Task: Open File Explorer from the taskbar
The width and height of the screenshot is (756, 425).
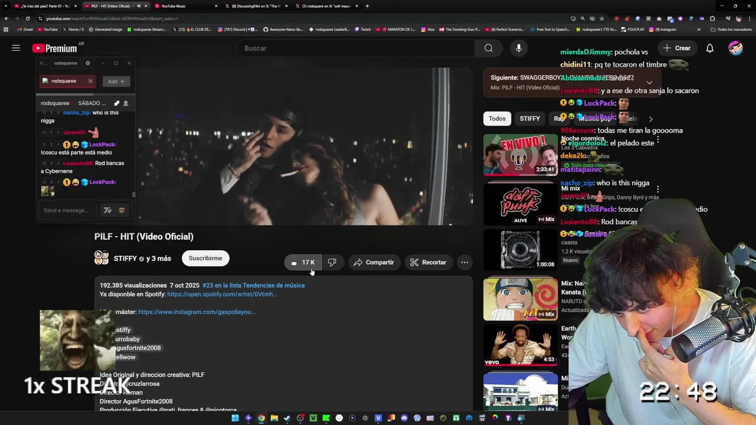Action: point(274,418)
